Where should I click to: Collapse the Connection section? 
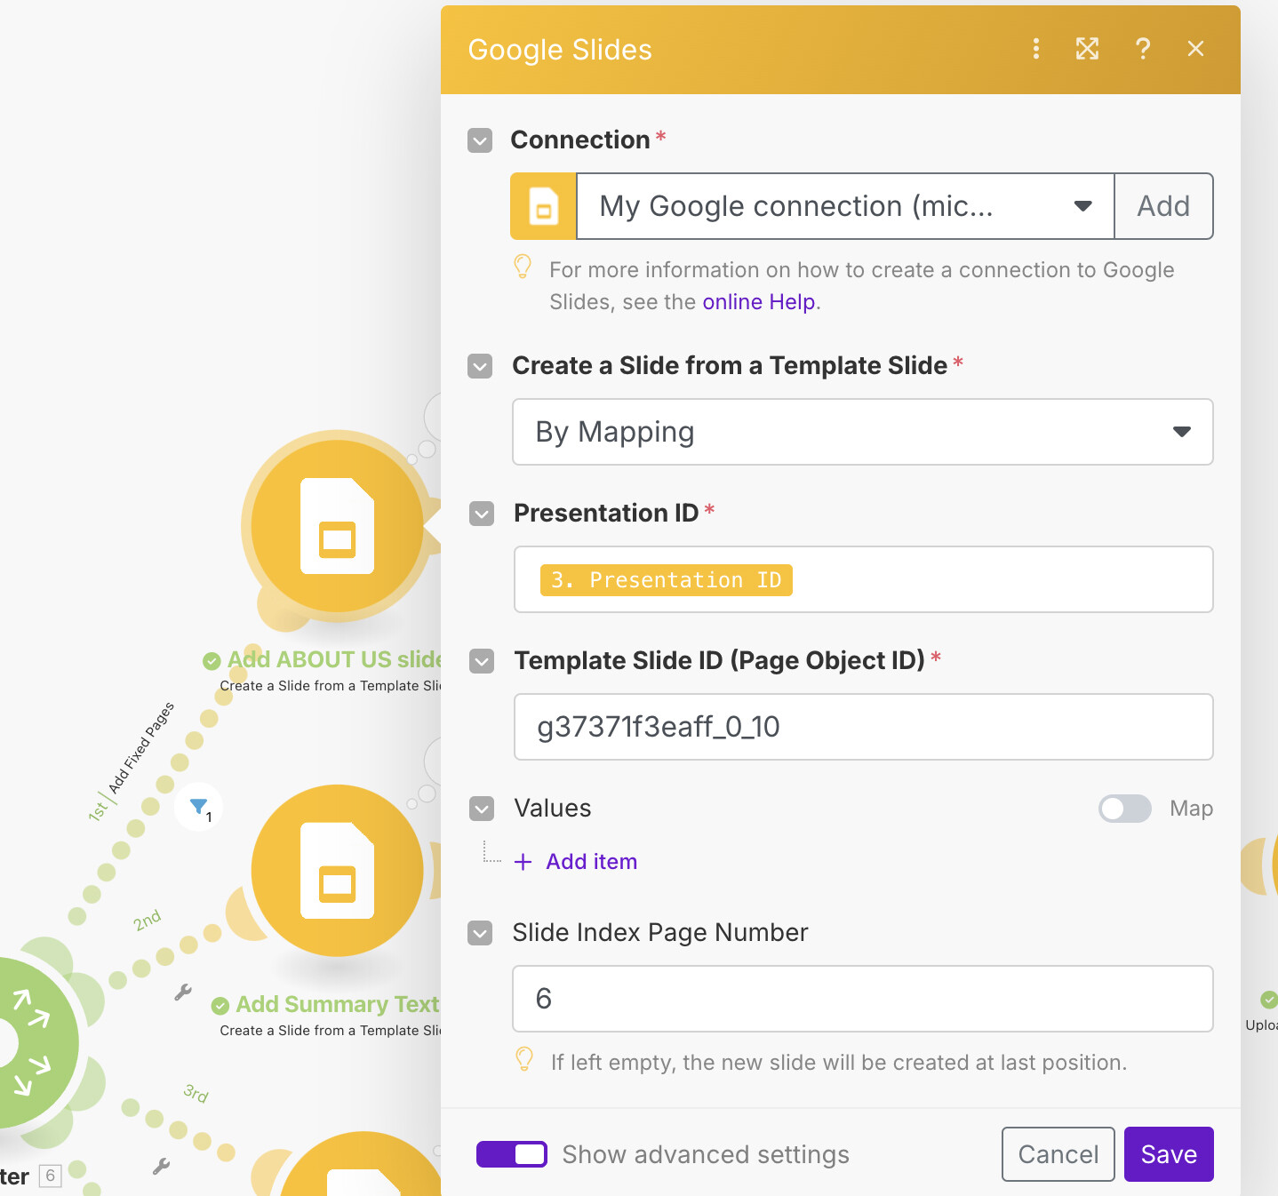(480, 140)
